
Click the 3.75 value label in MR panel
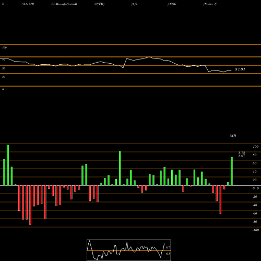click(242, 153)
